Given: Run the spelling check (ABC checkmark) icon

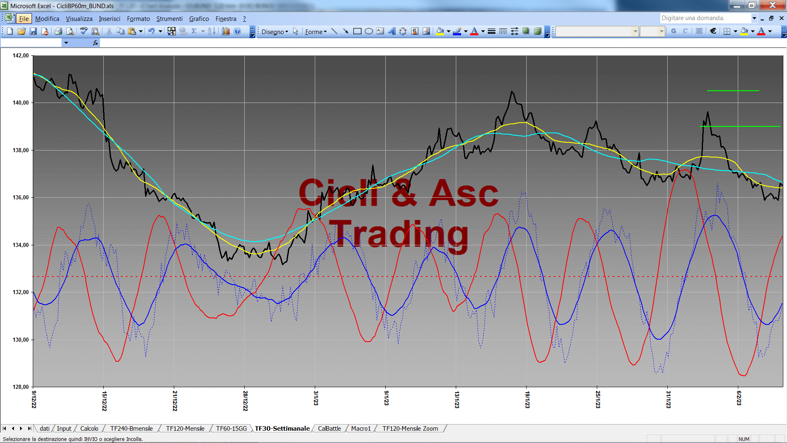Looking at the screenshot, I should pyautogui.click(x=84, y=31).
